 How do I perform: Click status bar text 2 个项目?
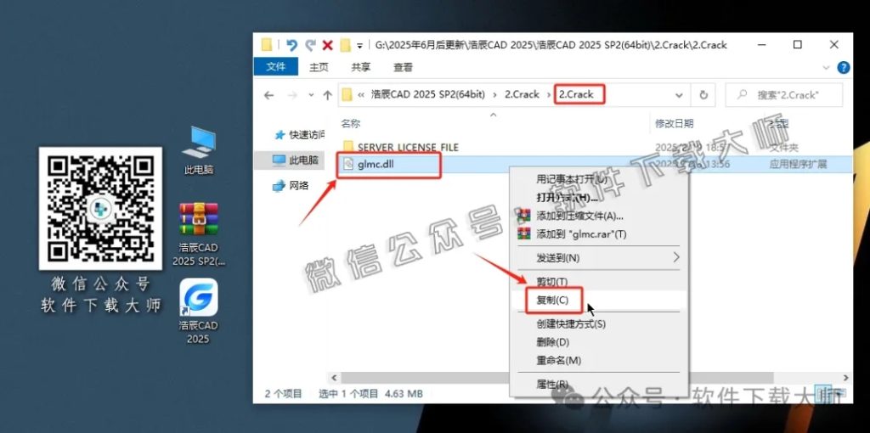pos(283,394)
